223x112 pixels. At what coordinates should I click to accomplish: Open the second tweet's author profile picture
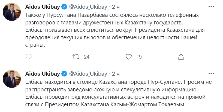tap(11, 79)
